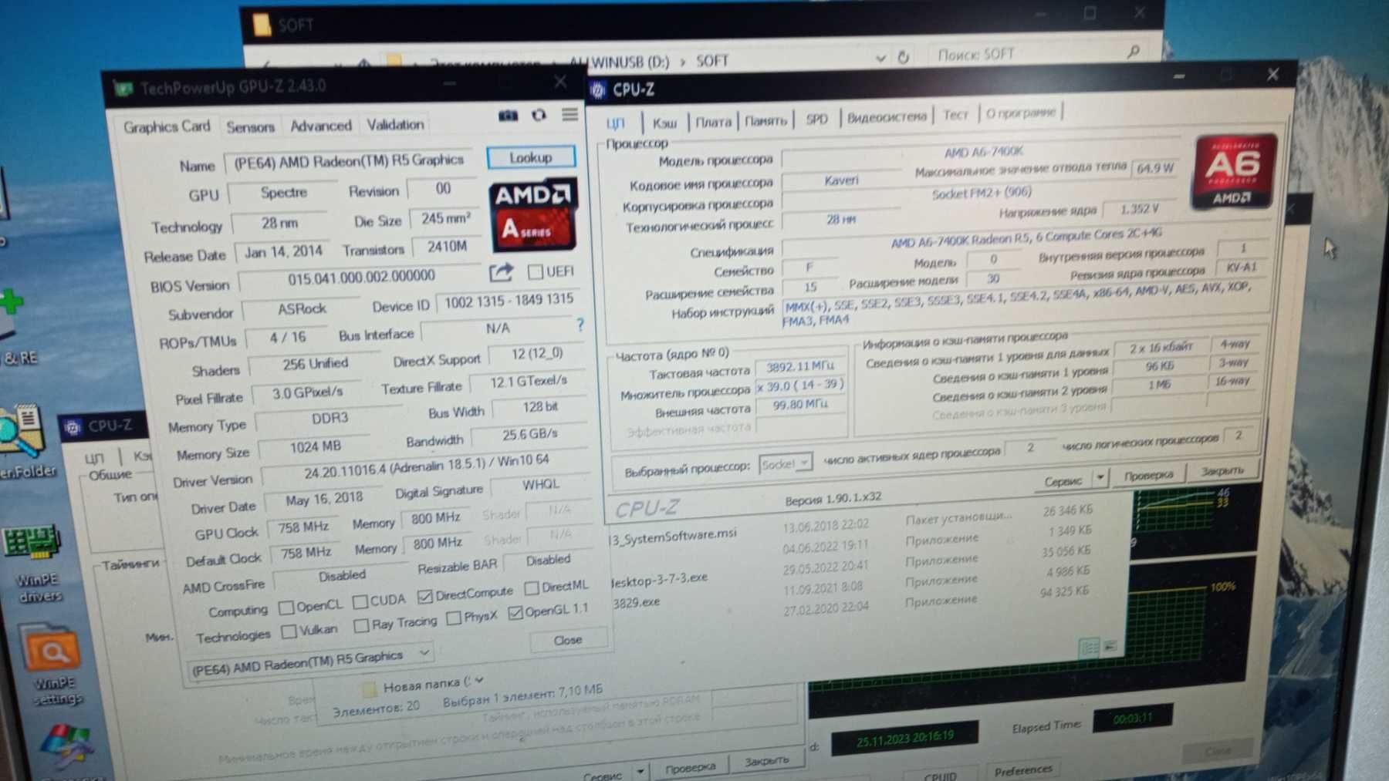Open the О программе tab in CPU-Z
Screen dimensions: 1389x781
click(x=1020, y=113)
